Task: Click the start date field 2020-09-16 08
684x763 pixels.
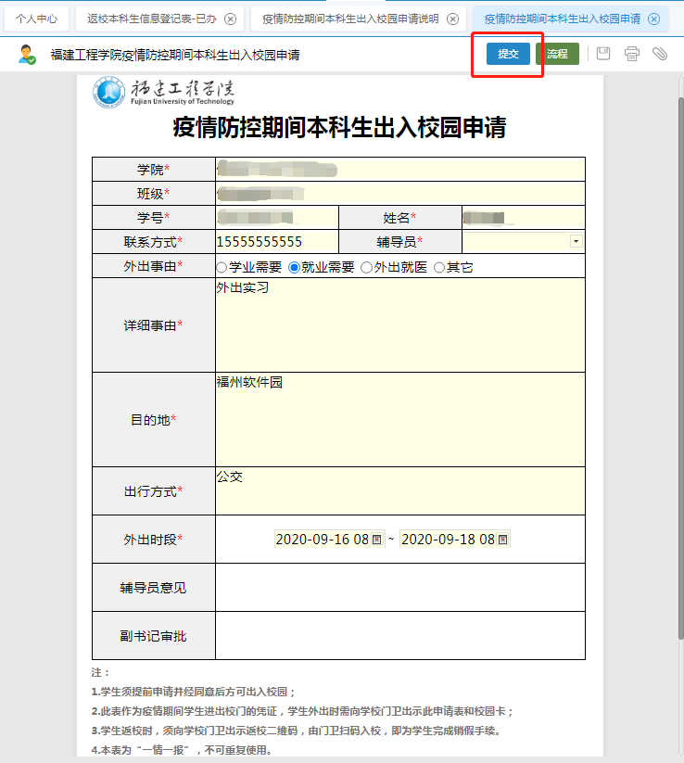Action: [x=329, y=540]
